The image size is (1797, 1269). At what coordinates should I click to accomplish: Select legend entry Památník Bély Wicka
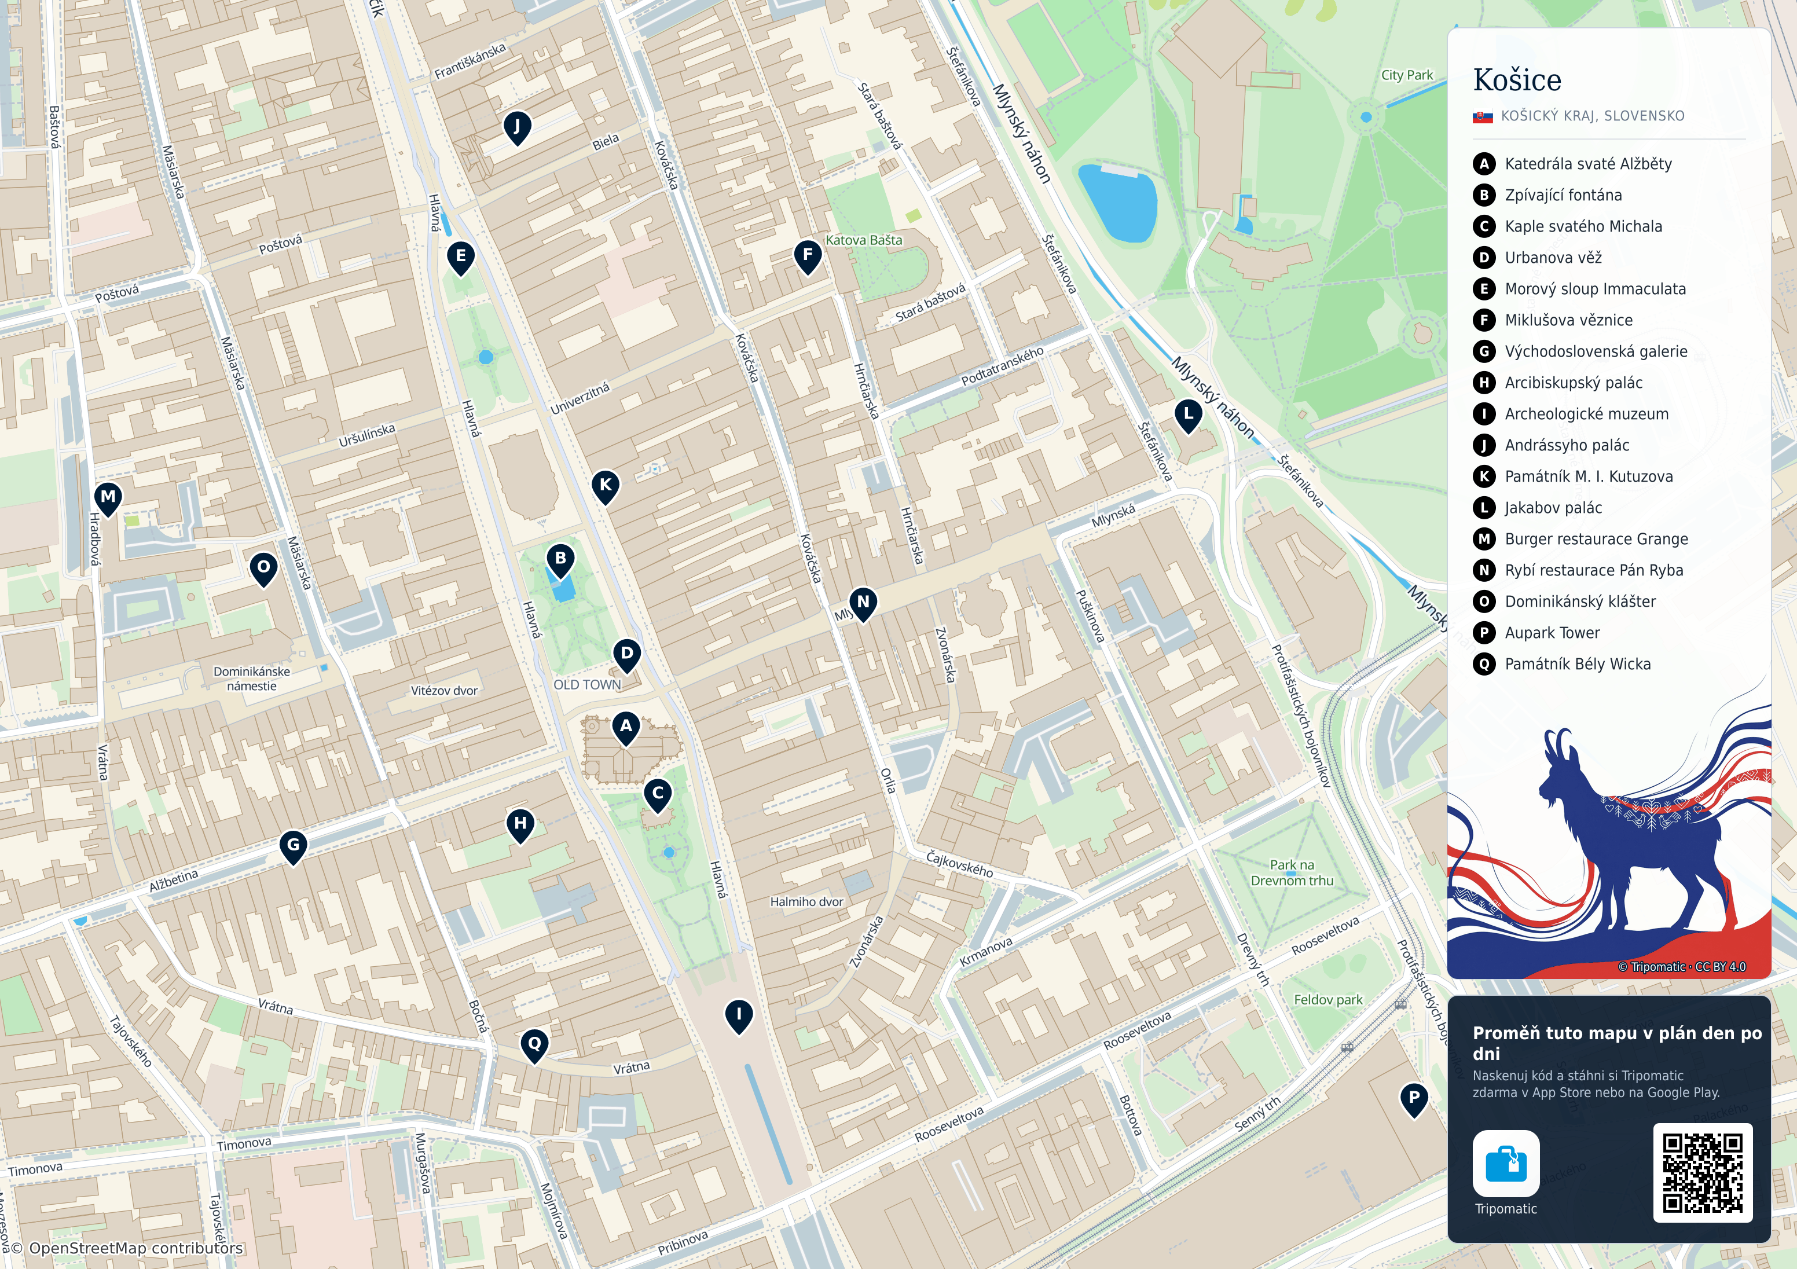[x=1562, y=665]
